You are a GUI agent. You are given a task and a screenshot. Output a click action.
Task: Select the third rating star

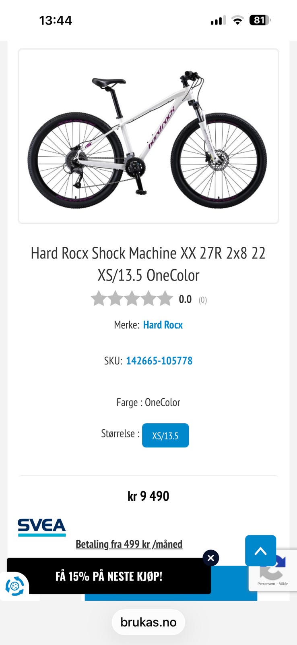132,299
